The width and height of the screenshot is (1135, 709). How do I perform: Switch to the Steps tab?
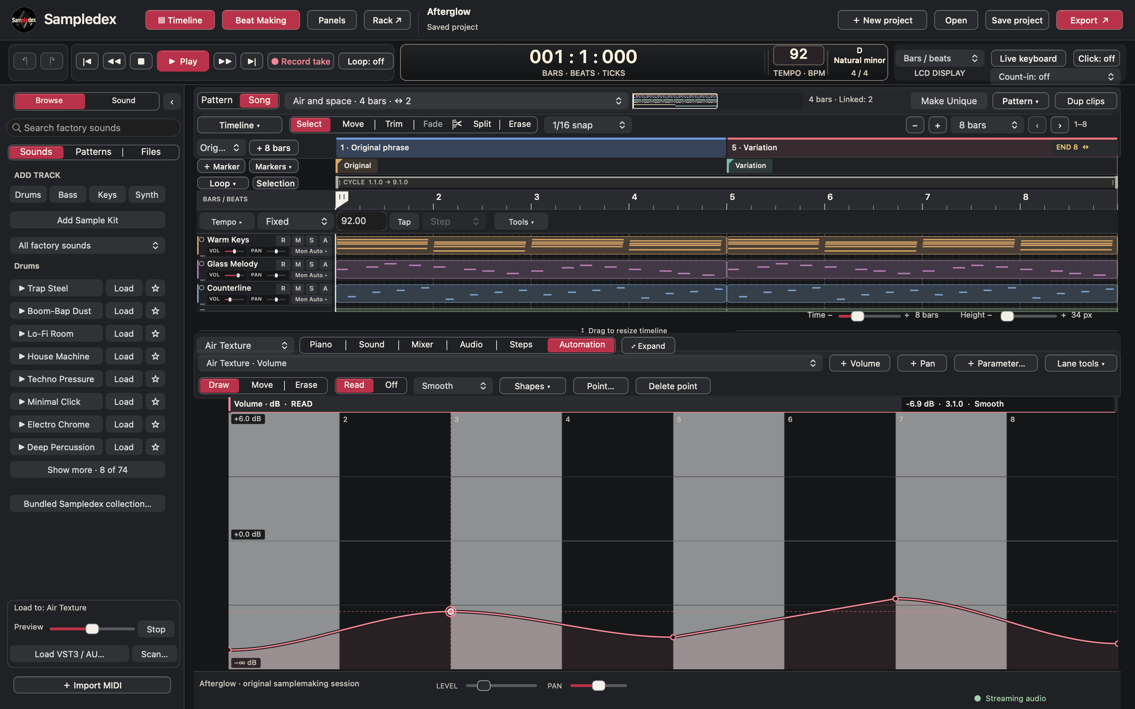pos(521,345)
